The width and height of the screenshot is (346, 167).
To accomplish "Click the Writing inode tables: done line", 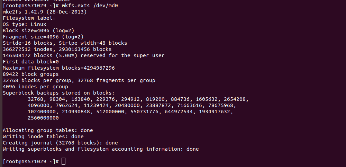I will 43,137.
